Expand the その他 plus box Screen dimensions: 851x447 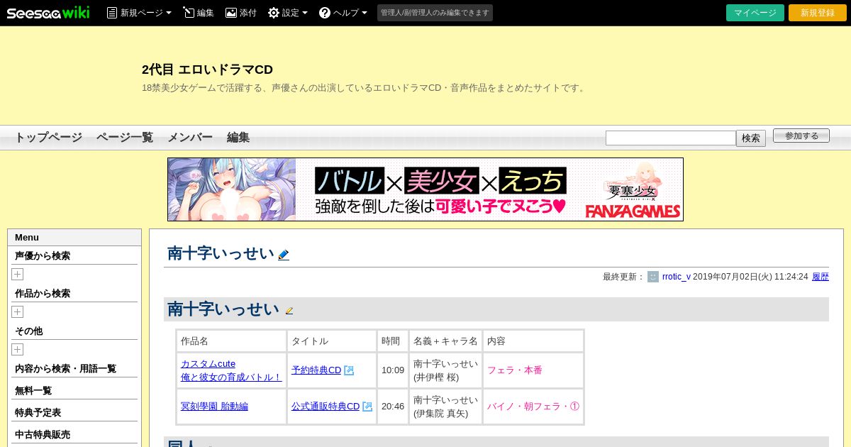18,350
